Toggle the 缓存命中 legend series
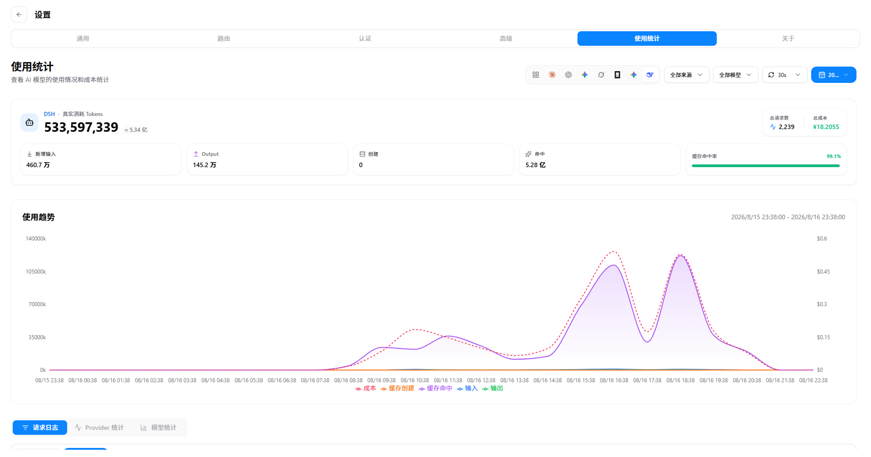Image resolution: width=871 pixels, height=457 pixels. pos(435,388)
